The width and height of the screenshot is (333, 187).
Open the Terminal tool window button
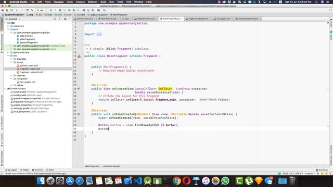pos(37,170)
